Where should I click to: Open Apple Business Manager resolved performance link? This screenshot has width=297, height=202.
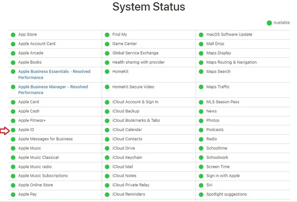(x=53, y=89)
